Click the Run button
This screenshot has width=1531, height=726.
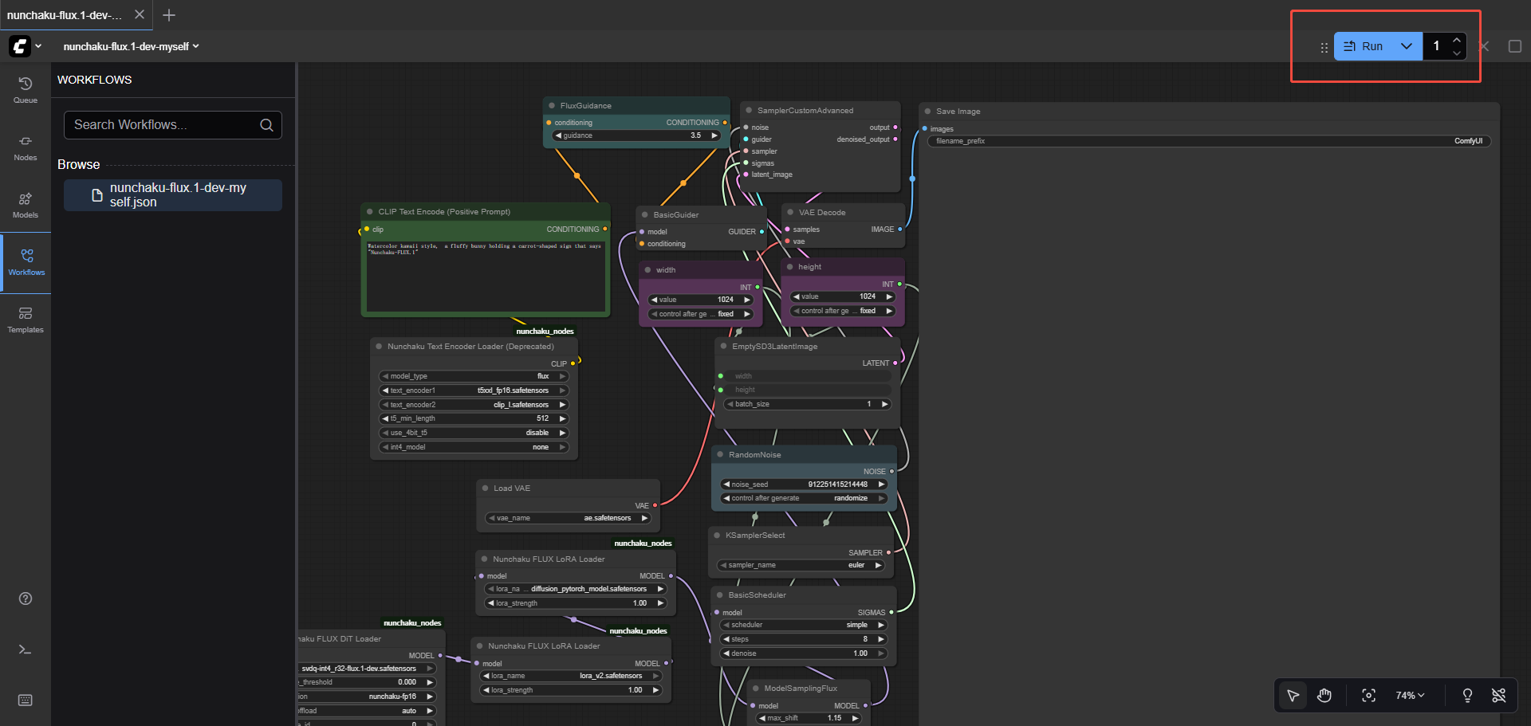1364,46
